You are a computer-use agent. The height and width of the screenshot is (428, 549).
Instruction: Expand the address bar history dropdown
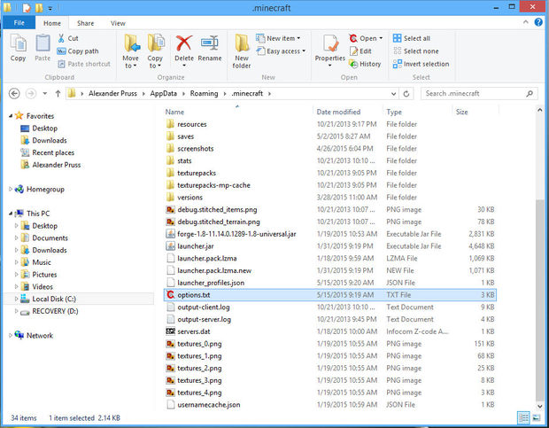click(x=393, y=94)
